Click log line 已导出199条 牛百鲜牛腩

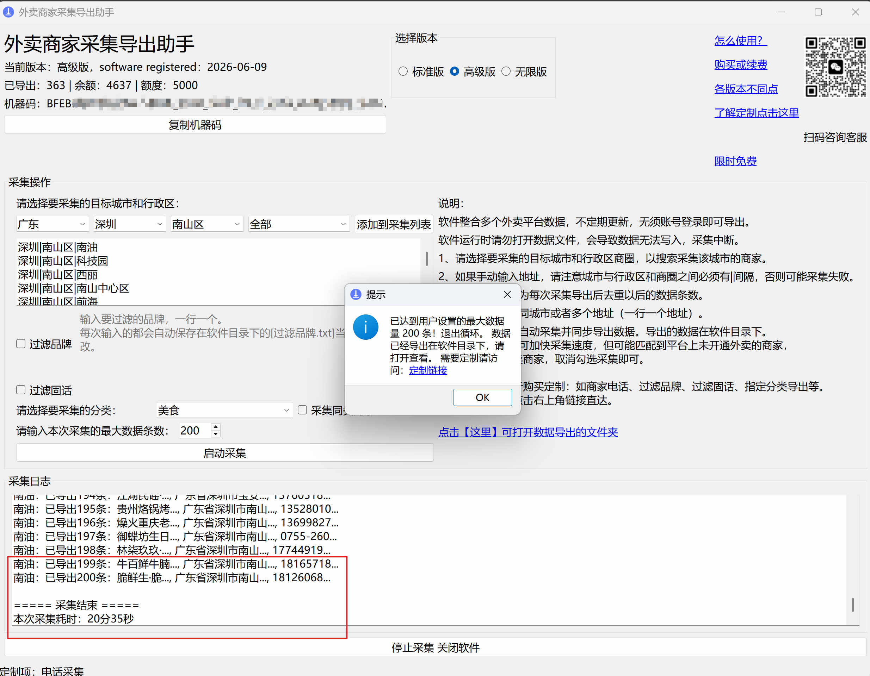[x=176, y=564]
